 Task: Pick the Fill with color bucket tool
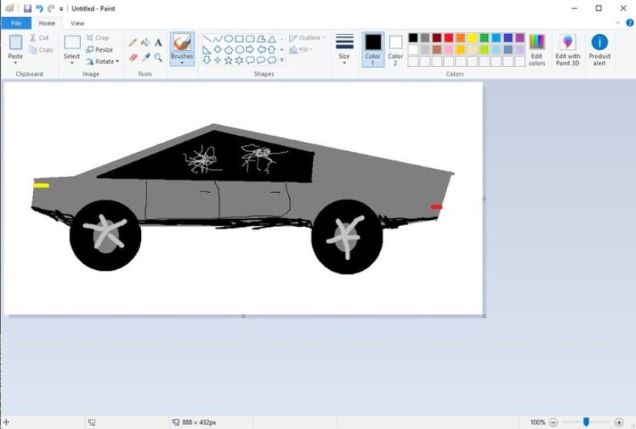(145, 42)
